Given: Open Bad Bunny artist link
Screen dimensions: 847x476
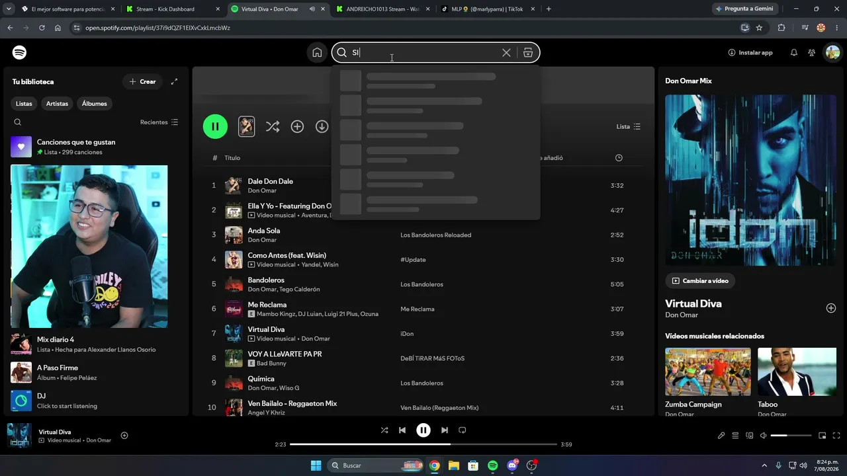Looking at the screenshot, I should point(271,364).
